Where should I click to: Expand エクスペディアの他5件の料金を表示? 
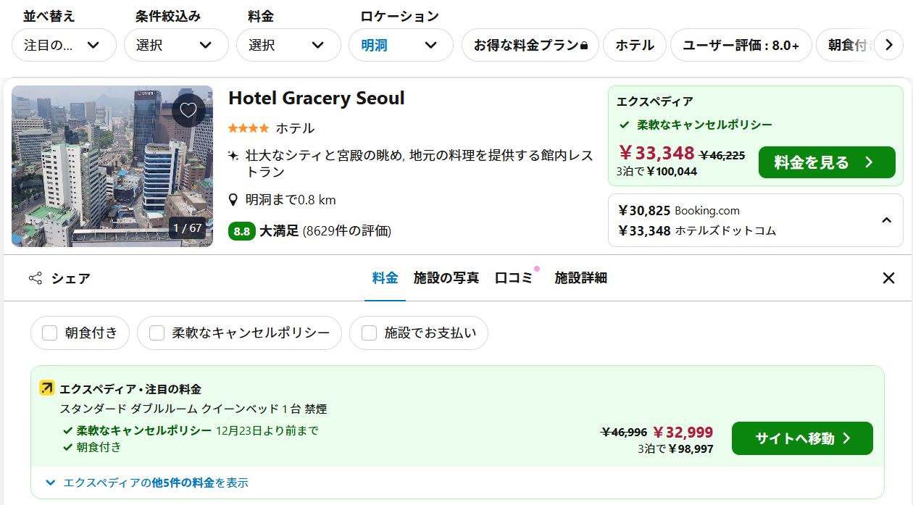(x=148, y=483)
